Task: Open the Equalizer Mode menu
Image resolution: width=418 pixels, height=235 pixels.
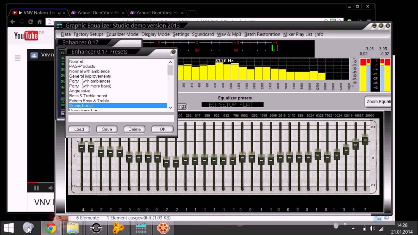Action: [x=122, y=34]
